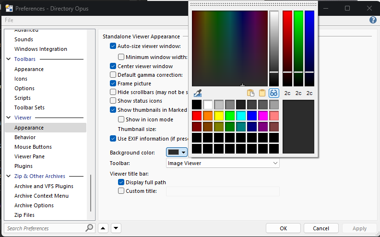Click the down arrow navigation button
This screenshot has height=237, width=380.
coord(116,228)
